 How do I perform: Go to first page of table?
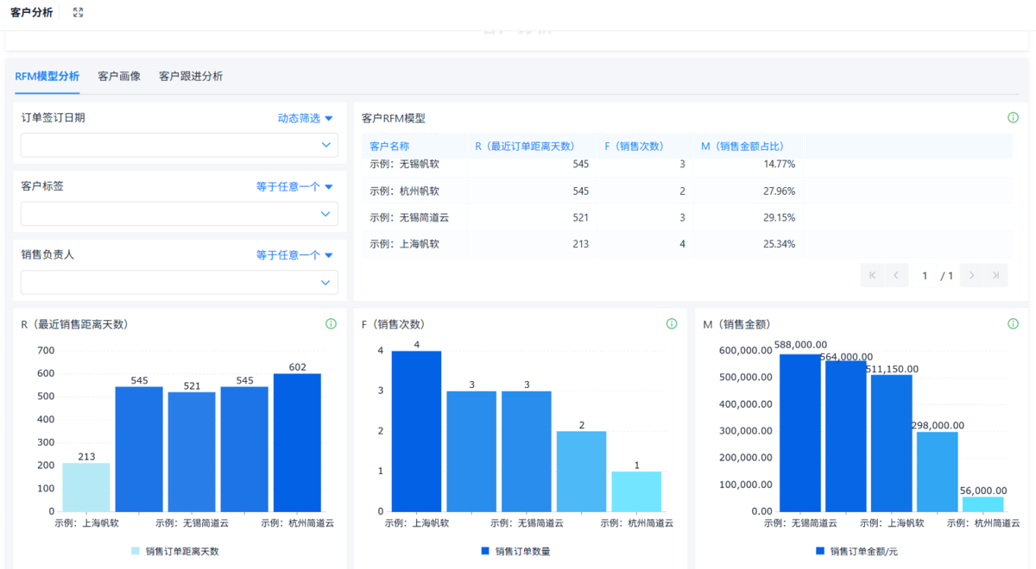(873, 276)
